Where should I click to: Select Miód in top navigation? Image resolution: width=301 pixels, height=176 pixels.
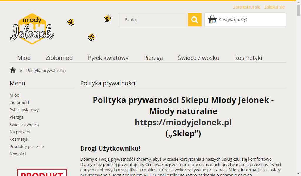[24, 58]
